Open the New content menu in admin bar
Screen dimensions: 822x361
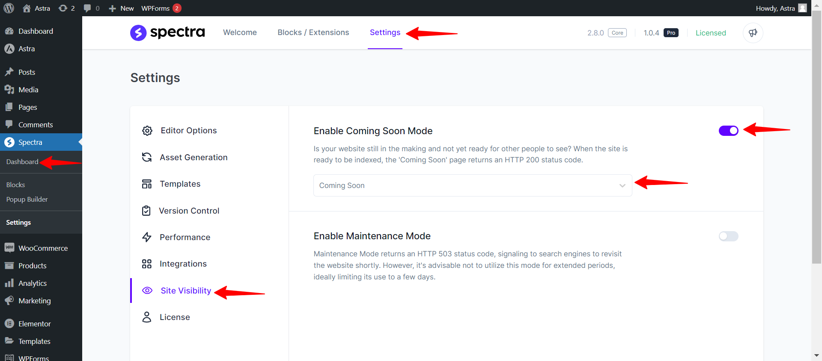point(121,8)
